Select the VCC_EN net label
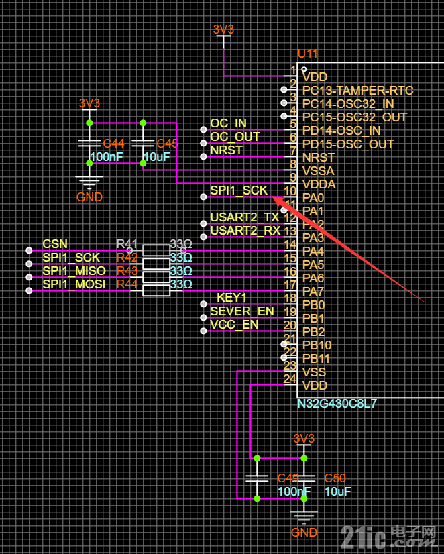The width and height of the screenshot is (444, 554). tap(234, 325)
